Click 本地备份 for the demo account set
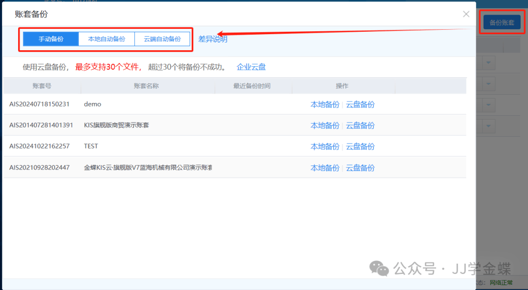 [325, 104]
